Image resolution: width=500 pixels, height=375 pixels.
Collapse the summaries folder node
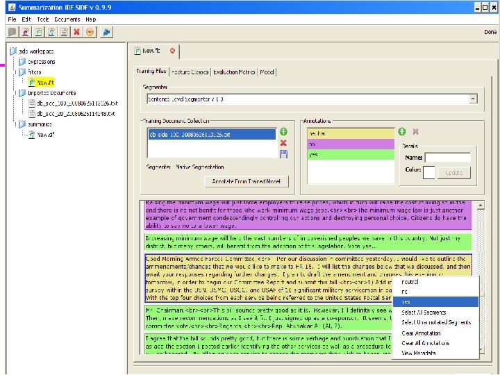pyautogui.click(x=15, y=124)
